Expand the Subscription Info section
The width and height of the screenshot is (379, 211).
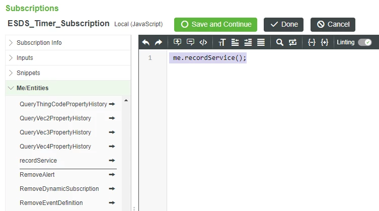pos(68,43)
